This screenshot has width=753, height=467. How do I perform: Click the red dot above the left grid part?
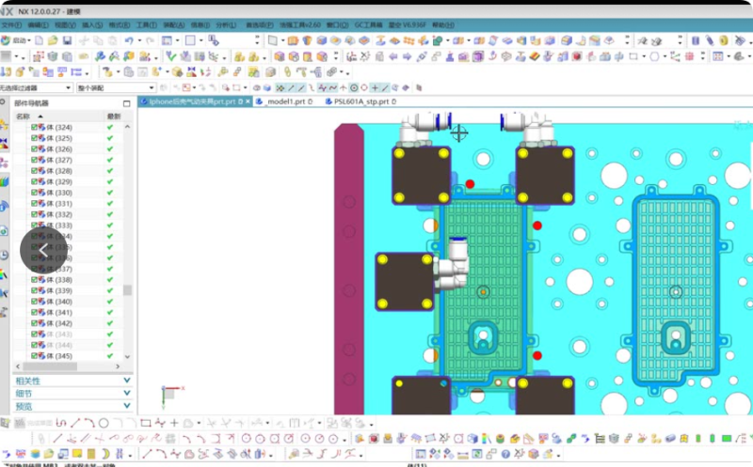click(x=470, y=184)
